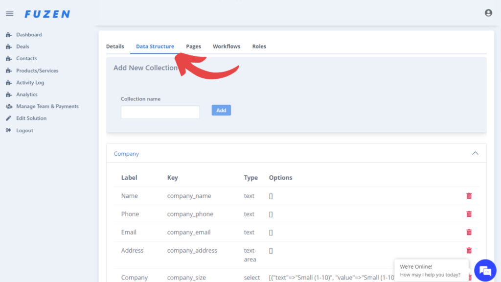Click the FUZEN logo
Screen dimensions: 501x282
[47, 14]
